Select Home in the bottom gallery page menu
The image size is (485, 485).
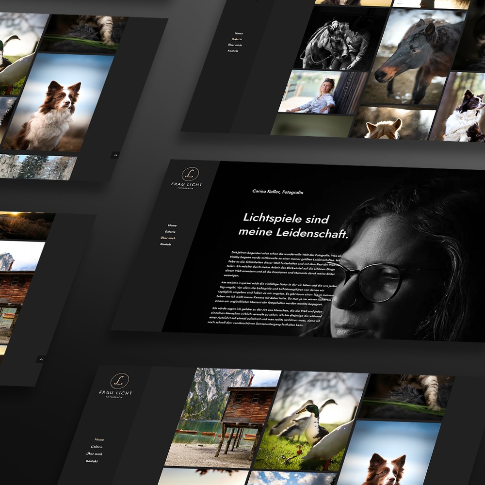(99, 439)
